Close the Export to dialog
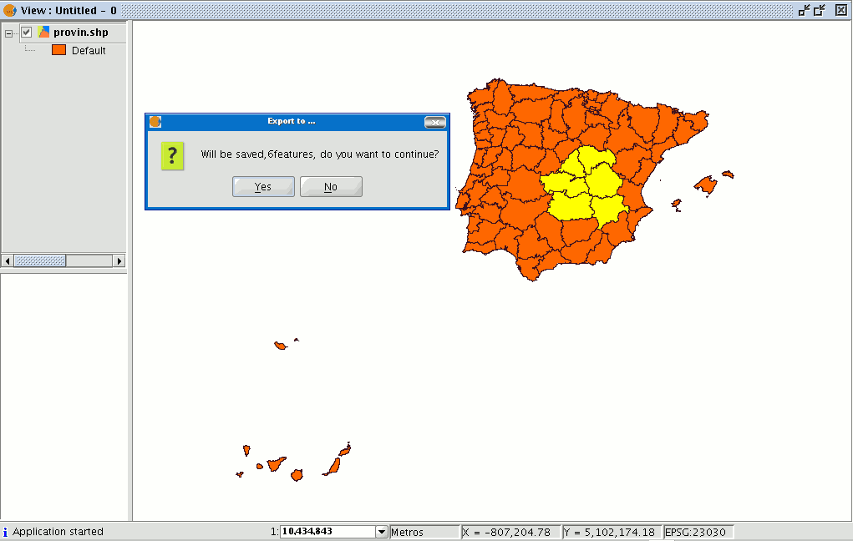 (x=435, y=123)
